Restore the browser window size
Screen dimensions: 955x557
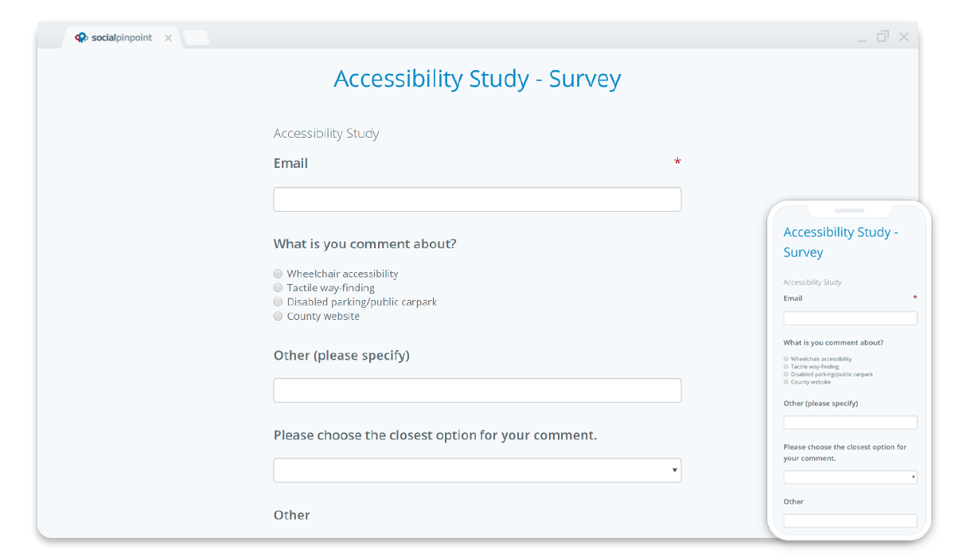click(x=883, y=36)
